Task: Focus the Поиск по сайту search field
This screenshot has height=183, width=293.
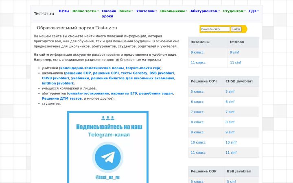Action: [215, 29]
